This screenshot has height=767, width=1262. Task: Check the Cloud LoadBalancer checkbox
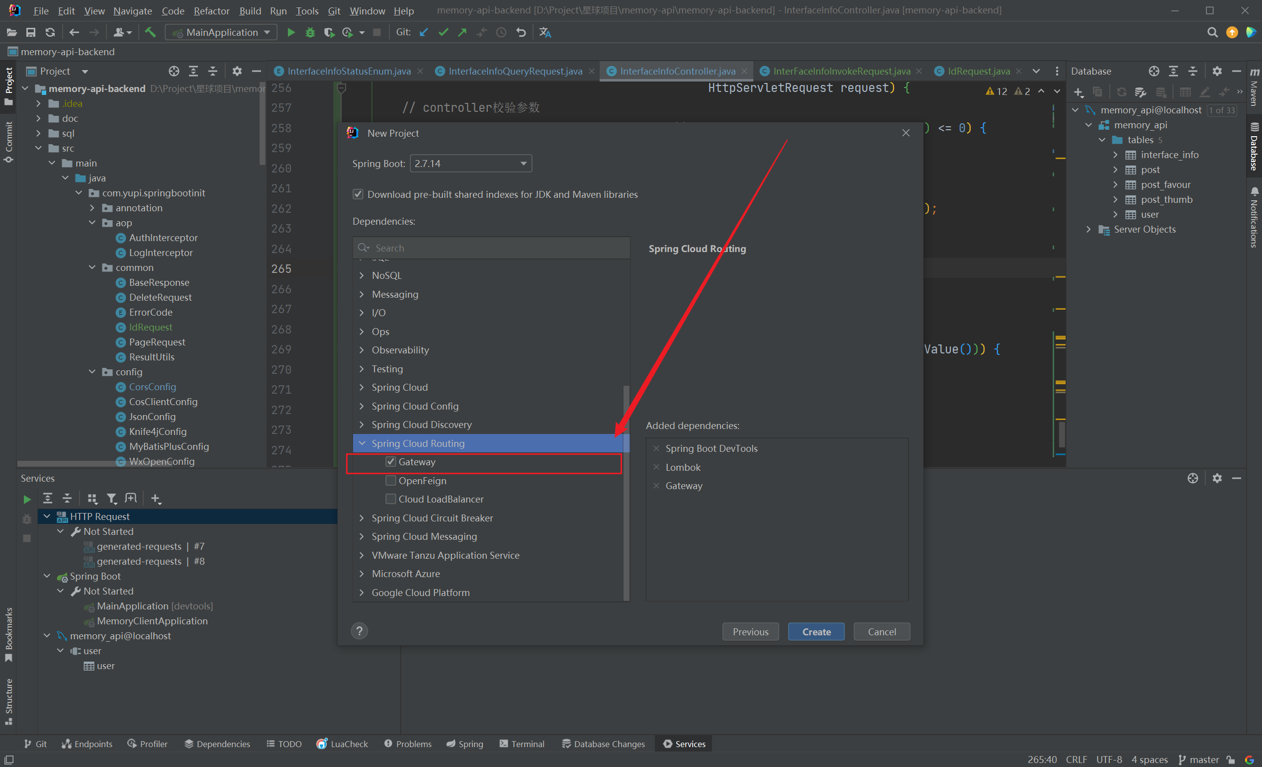coord(391,499)
